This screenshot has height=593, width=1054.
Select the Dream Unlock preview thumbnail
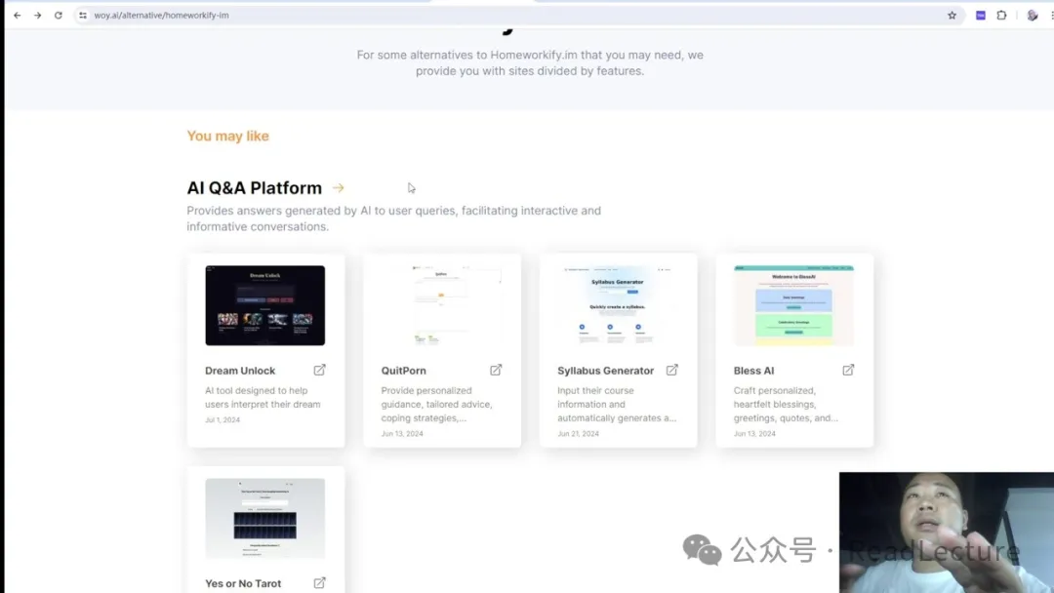tap(264, 305)
